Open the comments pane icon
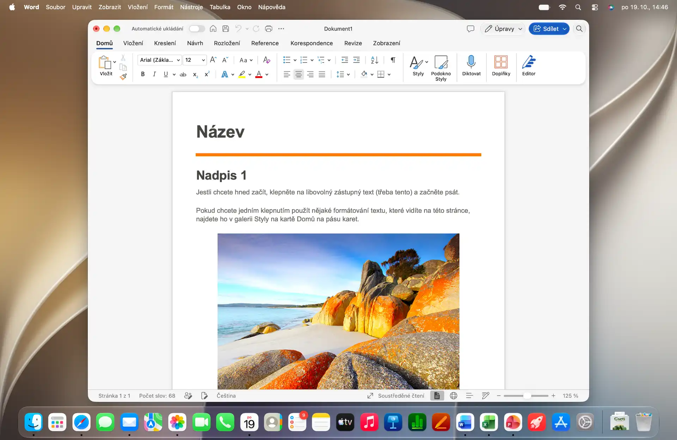 tap(470, 29)
